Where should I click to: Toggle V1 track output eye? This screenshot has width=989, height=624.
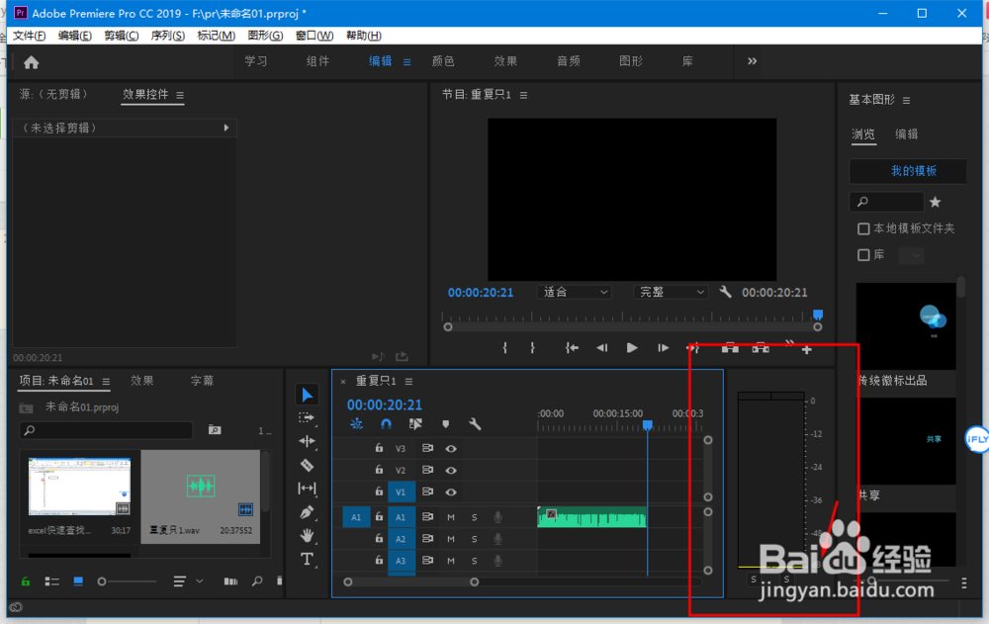click(451, 492)
